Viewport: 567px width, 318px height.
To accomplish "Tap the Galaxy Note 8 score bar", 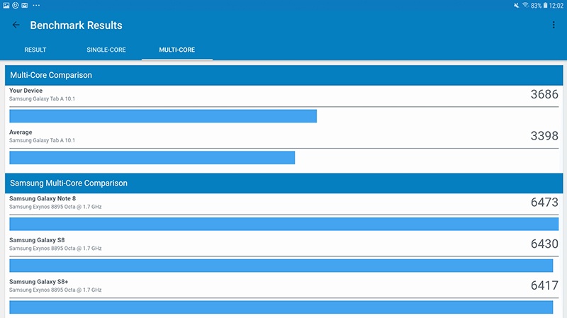I will 284,224.
